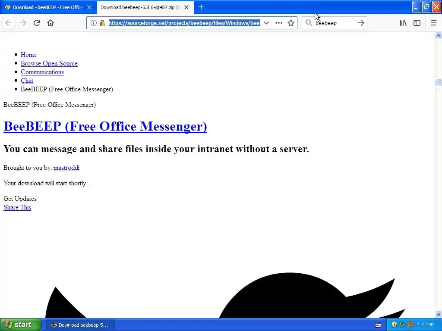This screenshot has height=331, width=442.
Task: Go back to the previous page
Action: [x=9, y=23]
